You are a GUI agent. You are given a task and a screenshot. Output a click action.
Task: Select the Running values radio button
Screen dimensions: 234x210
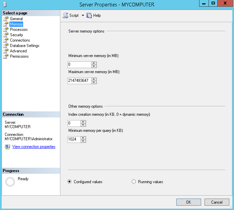[x=134, y=182]
